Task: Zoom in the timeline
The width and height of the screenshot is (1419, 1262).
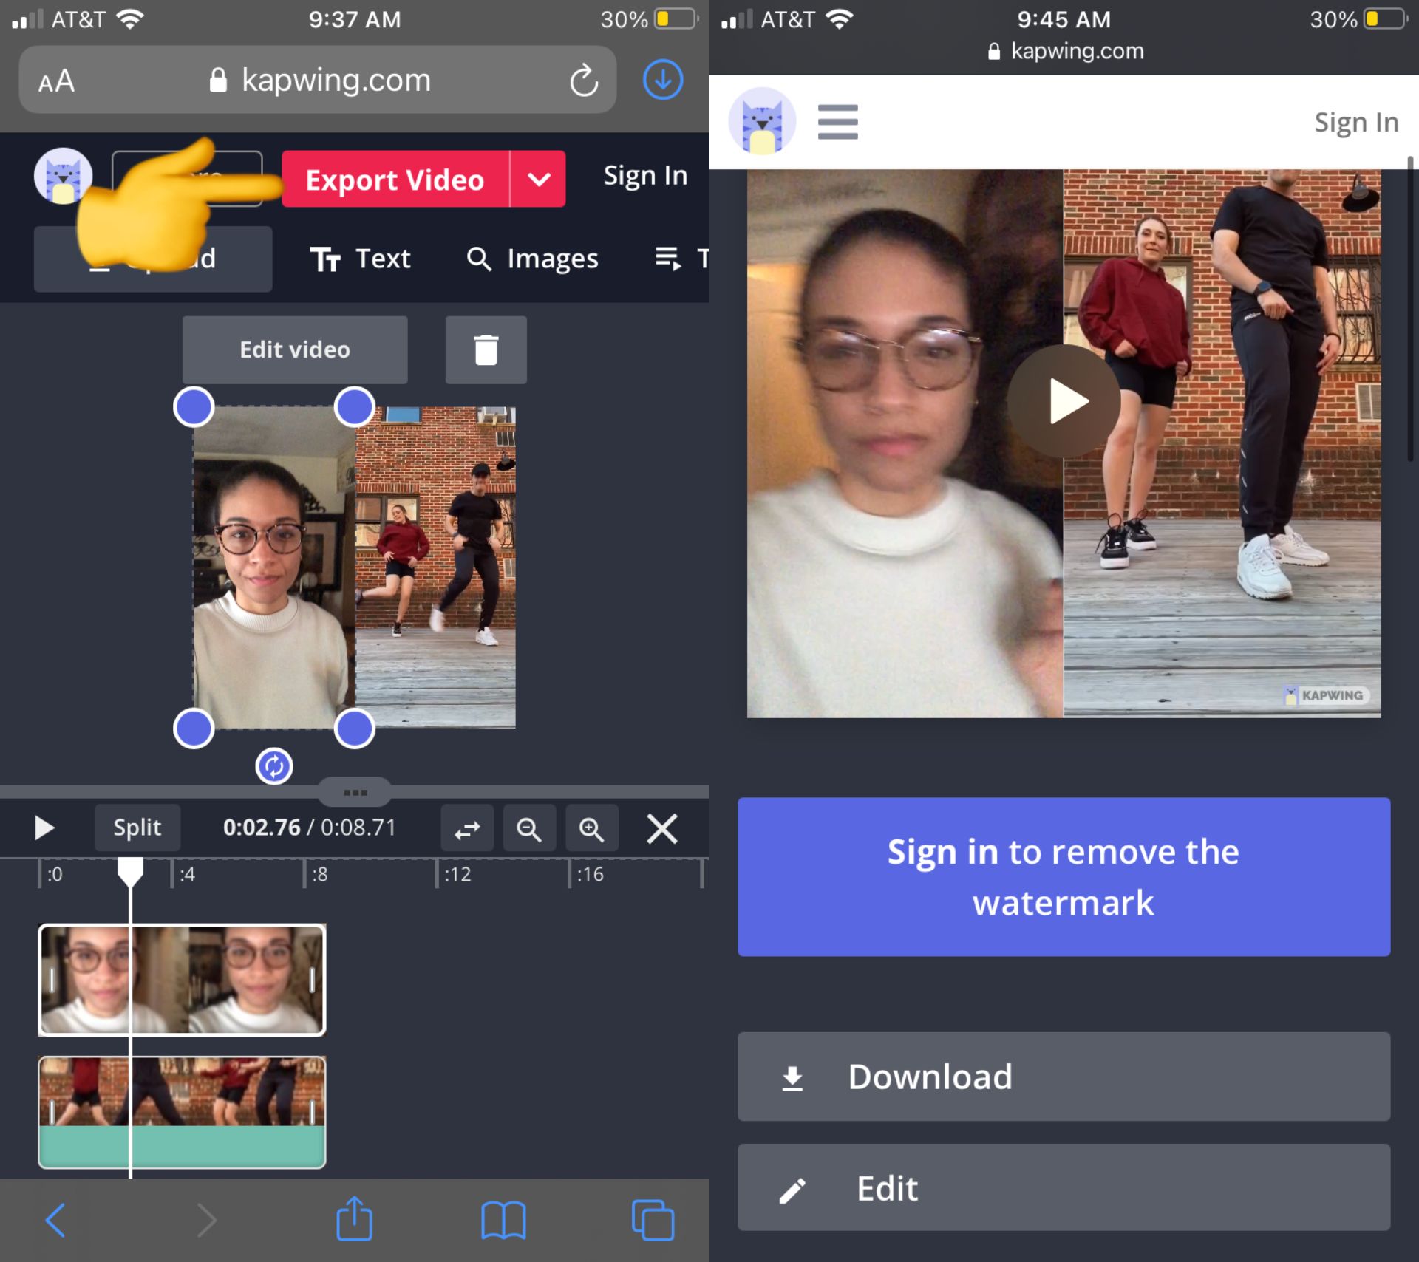Action: [x=591, y=828]
